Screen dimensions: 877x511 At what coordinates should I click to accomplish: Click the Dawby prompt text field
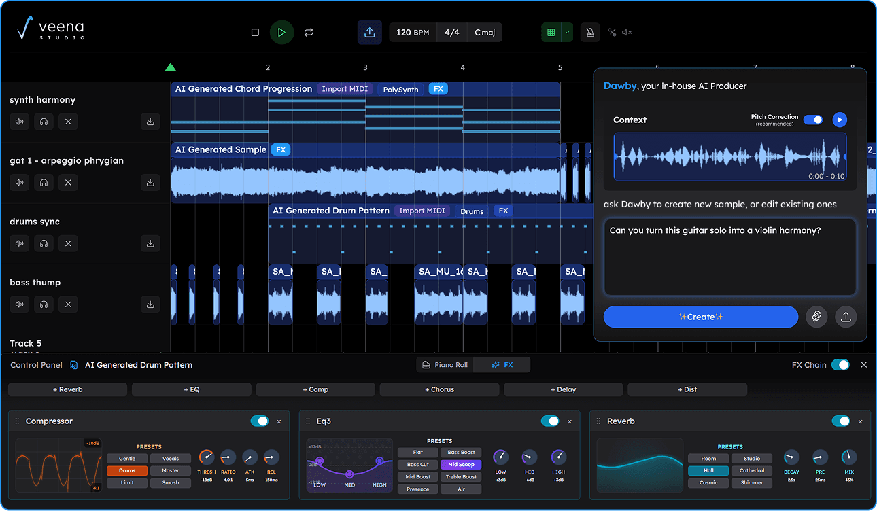coord(729,257)
